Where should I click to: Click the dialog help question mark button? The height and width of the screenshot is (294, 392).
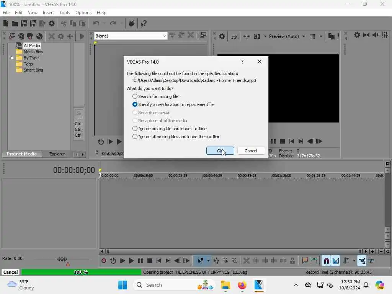point(242,62)
